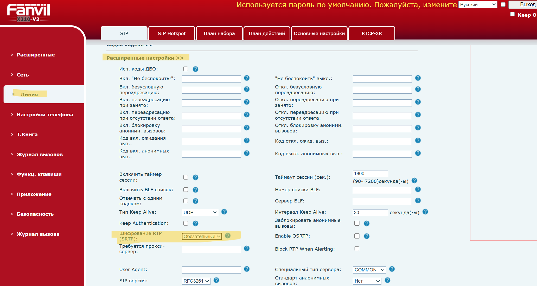Viewport: 537px width, 286px height.
Task: Open help for Специальный тип сервера
Action: [392, 269]
